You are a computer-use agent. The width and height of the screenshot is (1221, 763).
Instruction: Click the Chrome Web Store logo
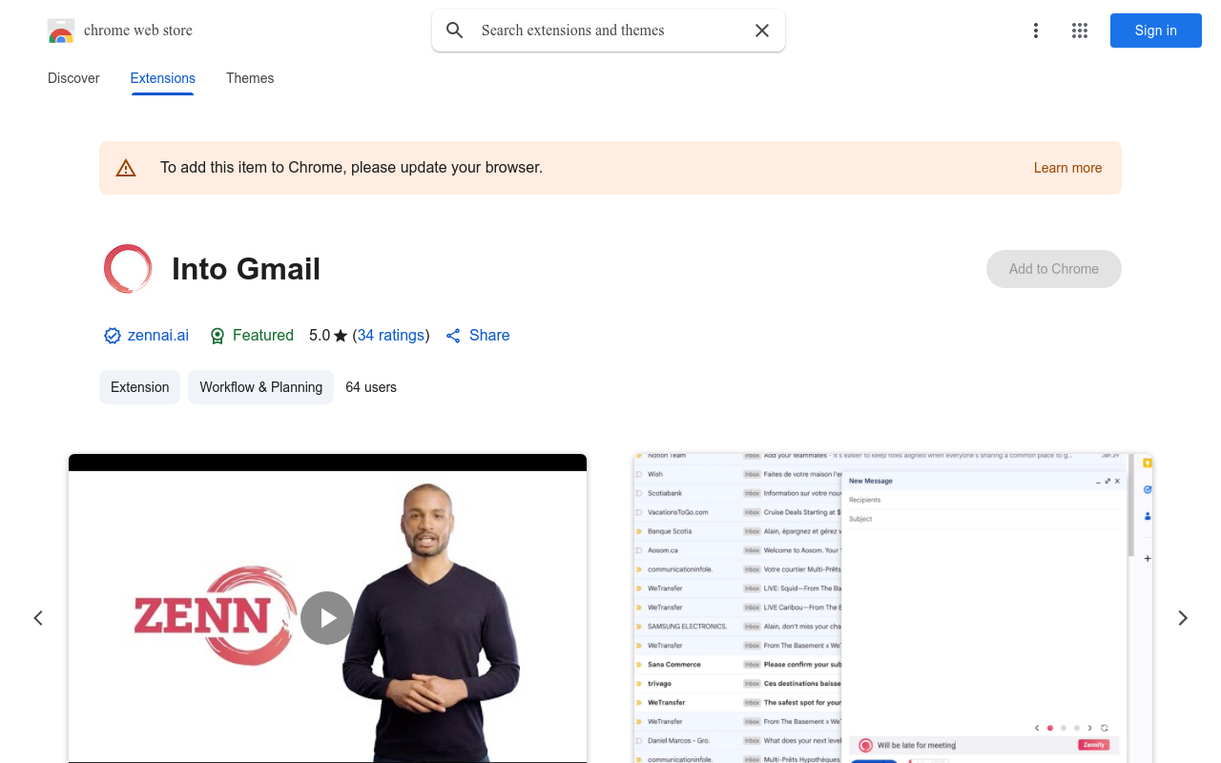pos(61,31)
